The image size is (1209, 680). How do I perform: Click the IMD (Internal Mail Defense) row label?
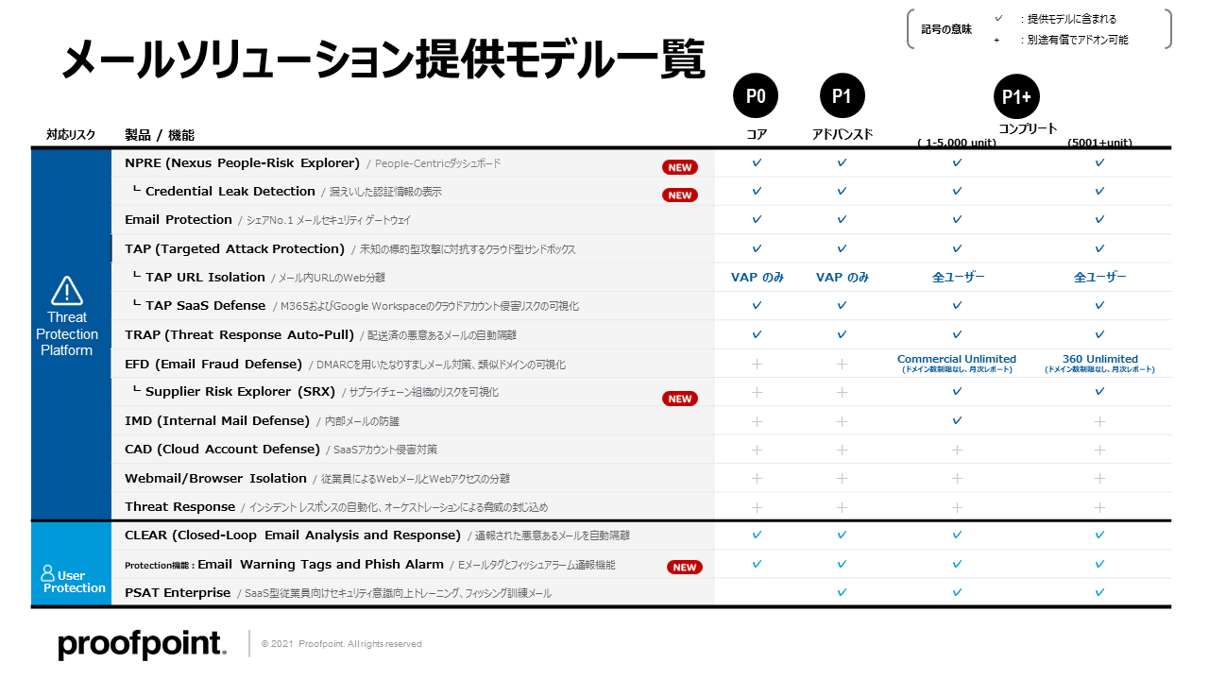coord(216,420)
